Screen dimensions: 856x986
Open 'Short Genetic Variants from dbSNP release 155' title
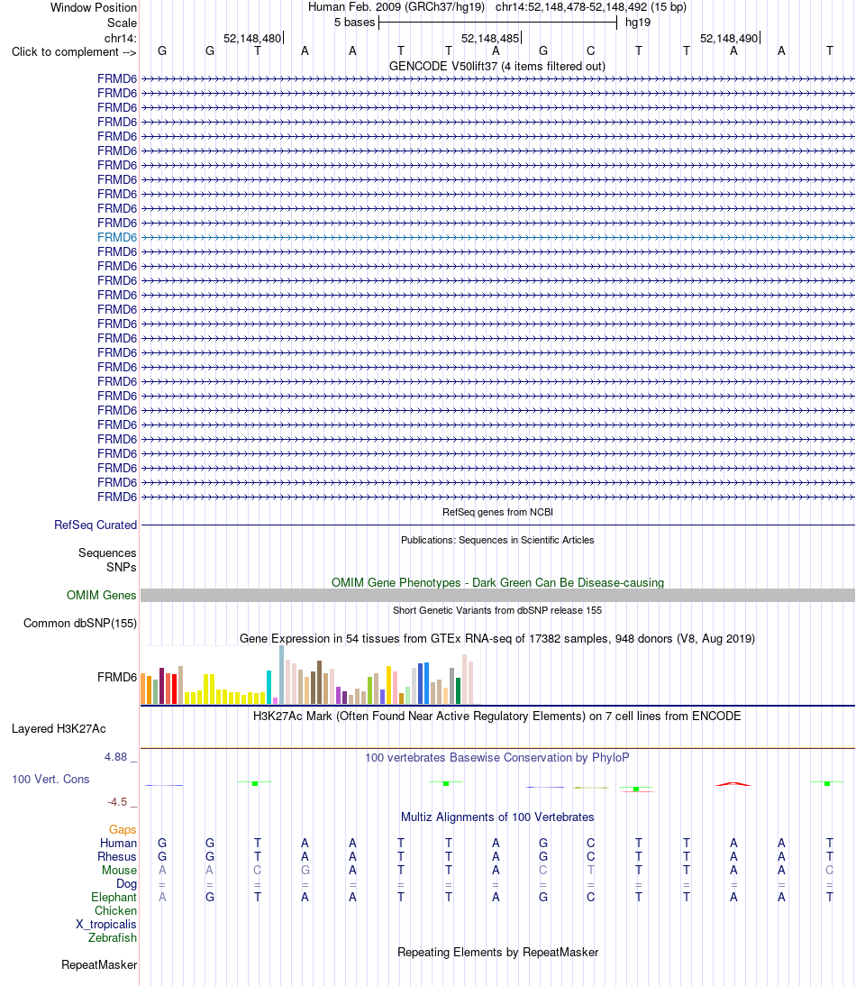[x=497, y=610]
